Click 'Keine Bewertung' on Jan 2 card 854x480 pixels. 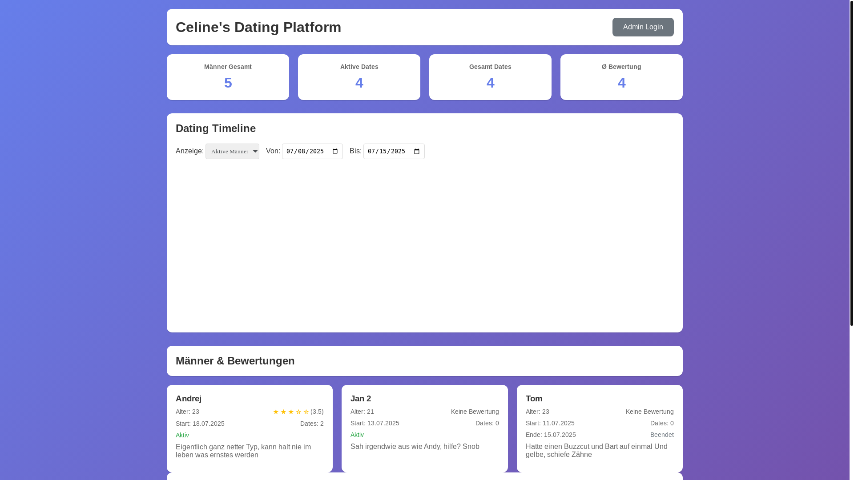(x=475, y=412)
